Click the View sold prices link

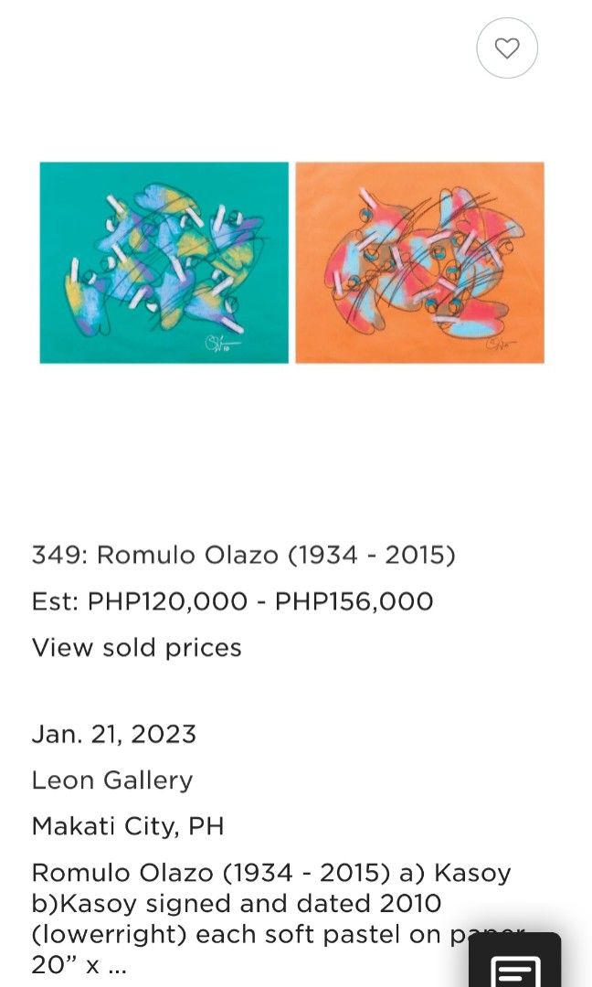coord(136,647)
